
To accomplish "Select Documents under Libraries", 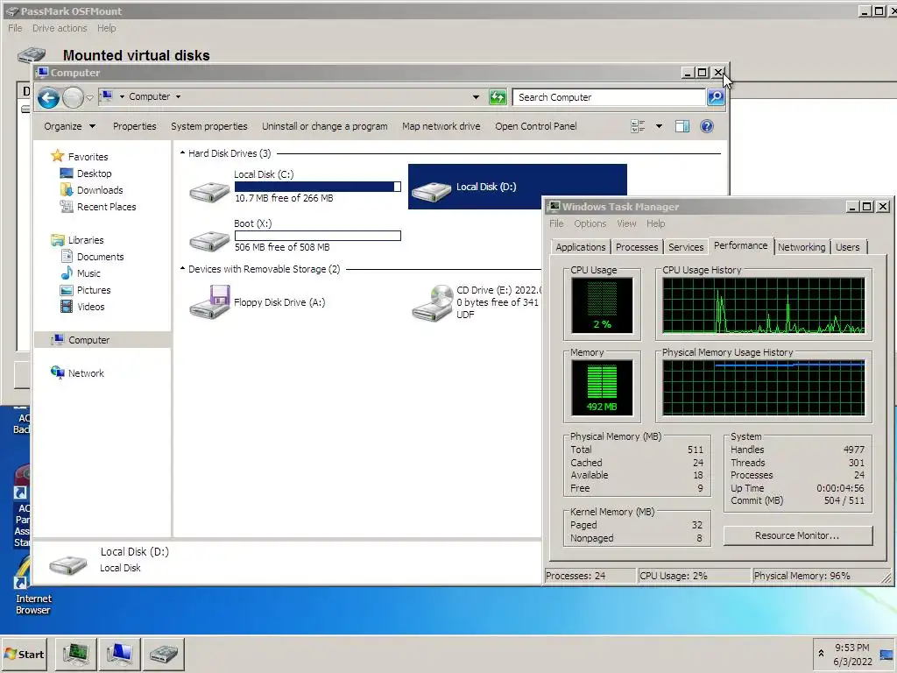I will pyautogui.click(x=100, y=257).
